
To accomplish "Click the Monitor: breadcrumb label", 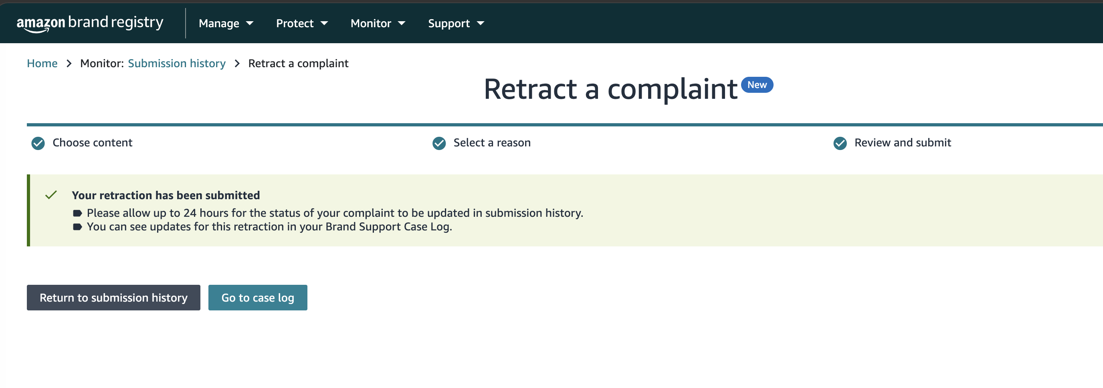I will [102, 63].
